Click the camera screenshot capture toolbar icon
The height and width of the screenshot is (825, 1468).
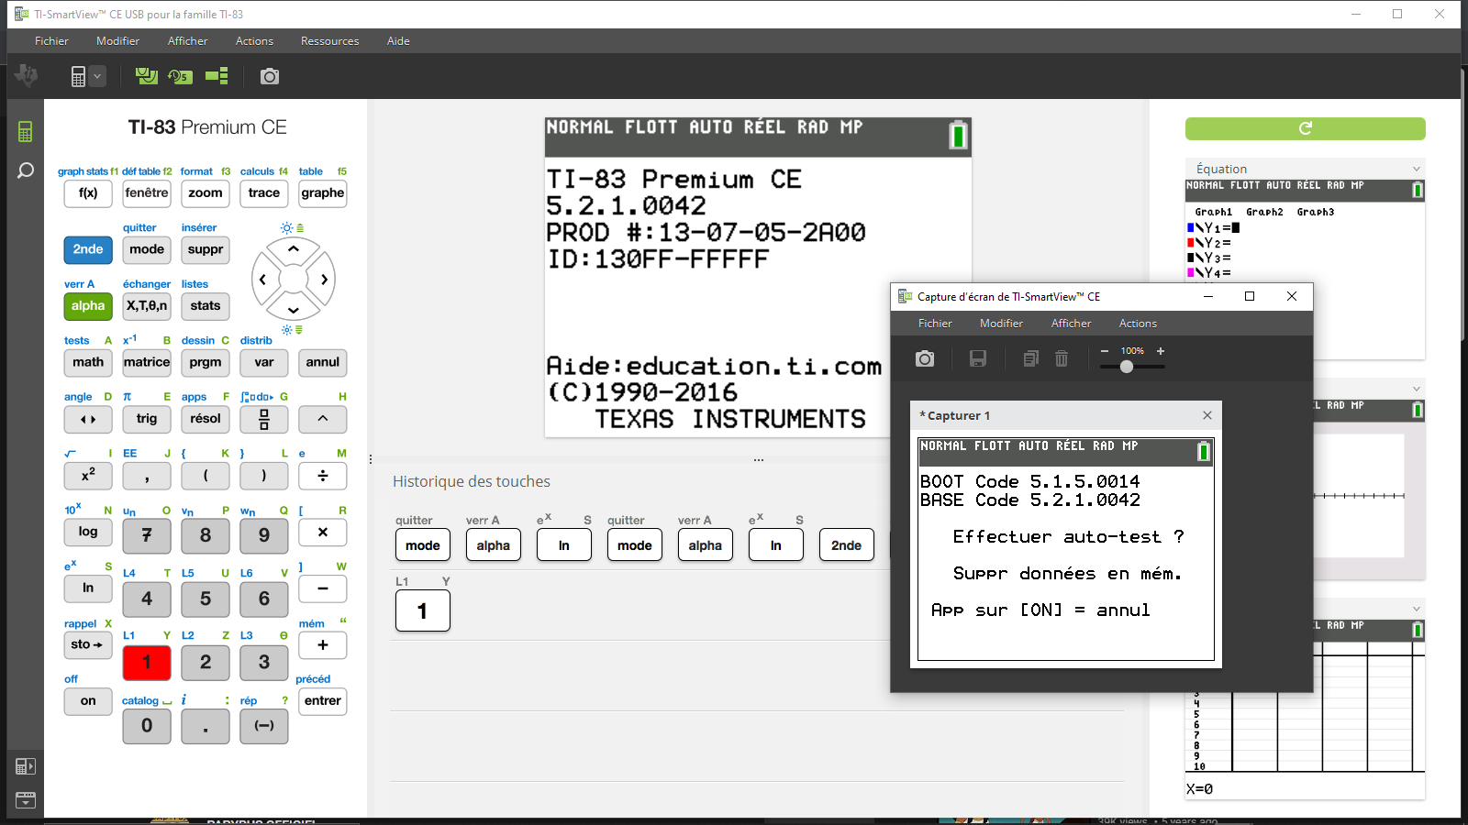pos(269,76)
